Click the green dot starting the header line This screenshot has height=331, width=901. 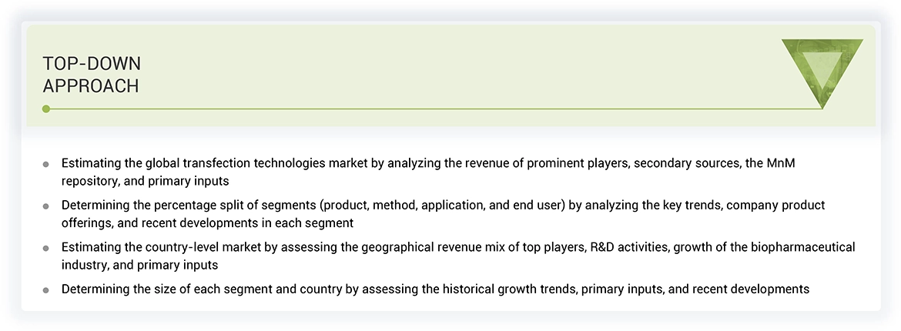pyautogui.click(x=46, y=109)
